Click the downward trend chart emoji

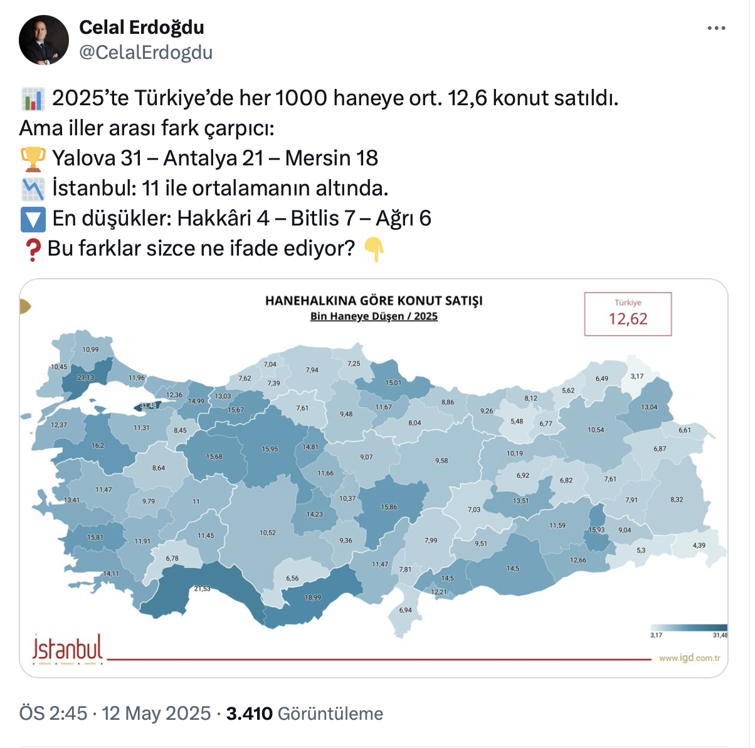[33, 189]
